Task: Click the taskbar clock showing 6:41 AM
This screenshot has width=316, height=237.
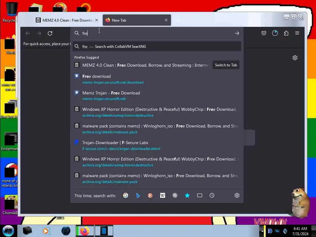Action: pyautogui.click(x=300, y=231)
